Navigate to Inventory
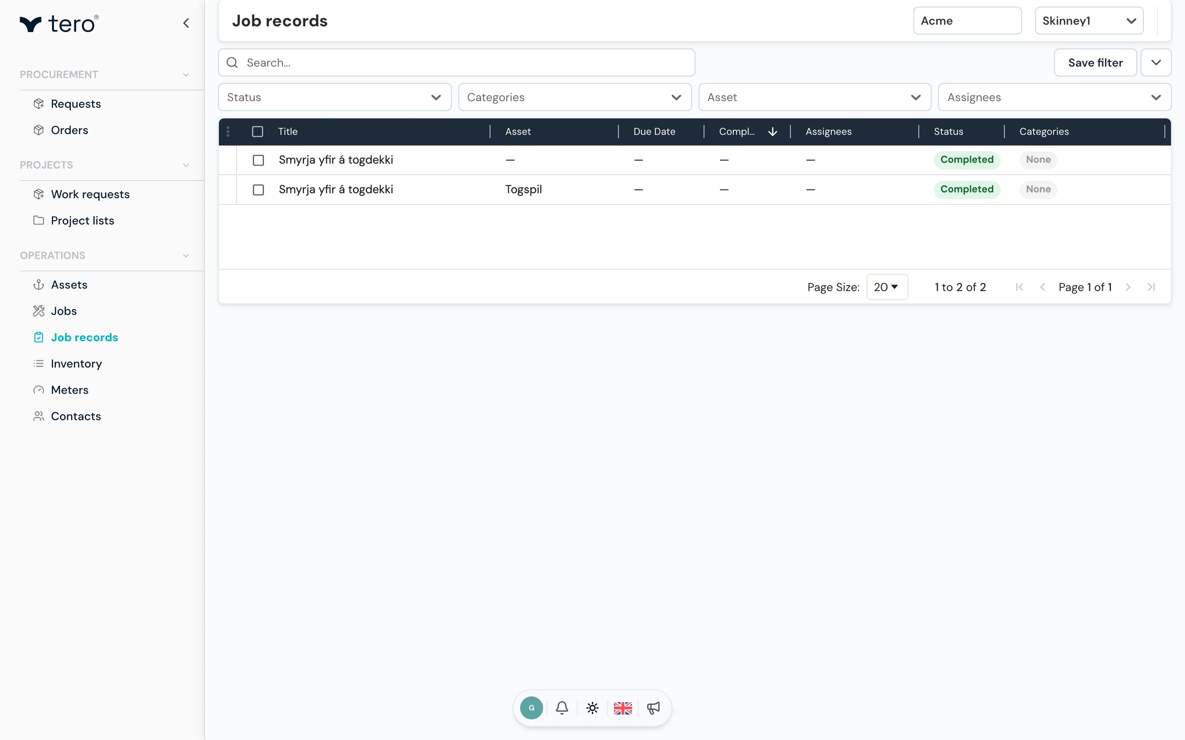Viewport: 1185px width, 740px height. pyautogui.click(x=77, y=364)
